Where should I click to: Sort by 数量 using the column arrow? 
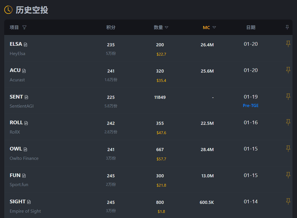[167, 27]
